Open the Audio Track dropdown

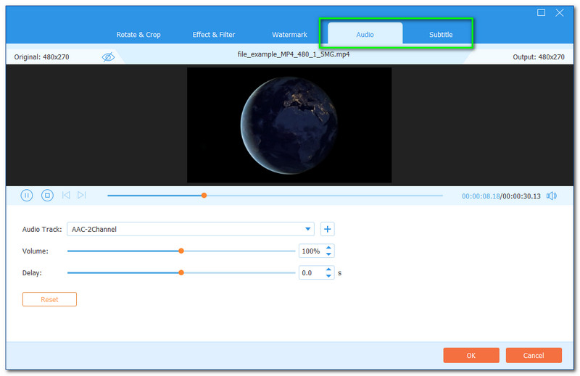pos(309,229)
